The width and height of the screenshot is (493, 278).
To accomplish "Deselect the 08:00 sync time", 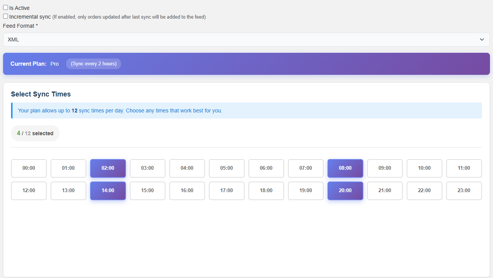I will coord(345,168).
